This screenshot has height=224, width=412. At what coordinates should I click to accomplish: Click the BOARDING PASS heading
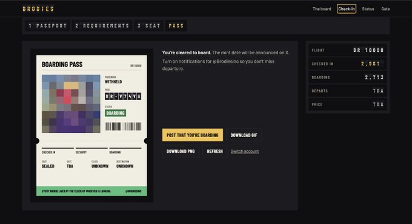pyautogui.click(x=62, y=65)
